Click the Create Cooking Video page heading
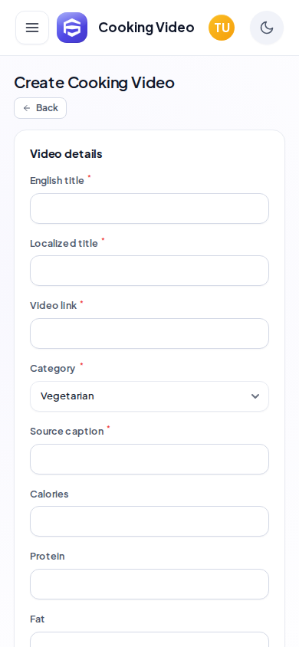Viewport: 299px width, 647px height. point(94,83)
